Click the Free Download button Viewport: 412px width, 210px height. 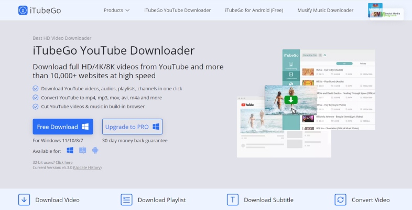click(63, 127)
